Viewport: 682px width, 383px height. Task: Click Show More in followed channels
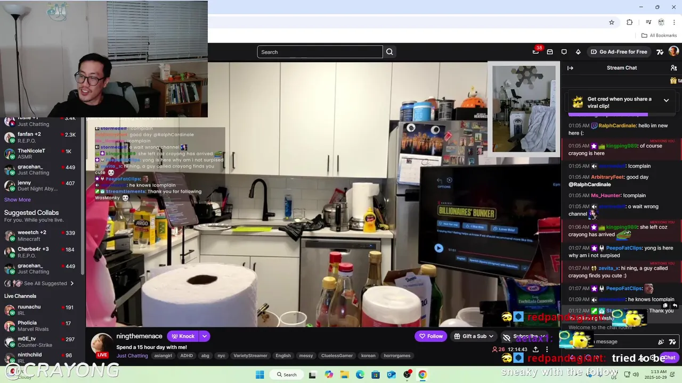point(18,199)
